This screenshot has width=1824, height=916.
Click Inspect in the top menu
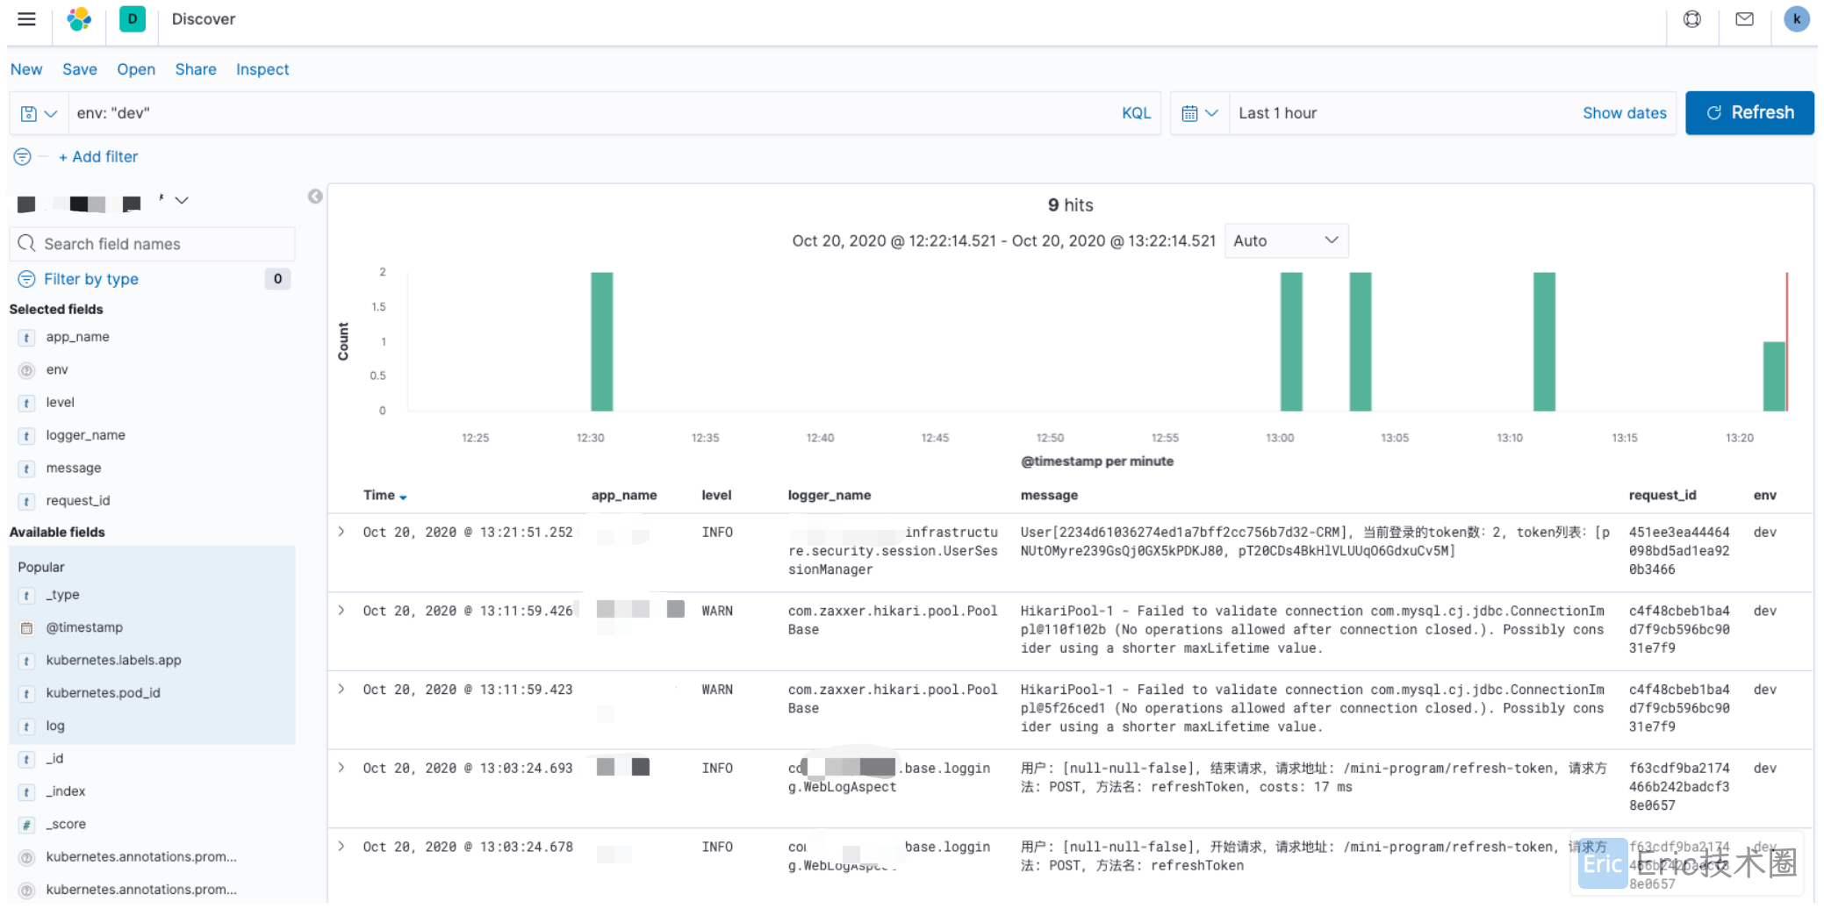262,69
